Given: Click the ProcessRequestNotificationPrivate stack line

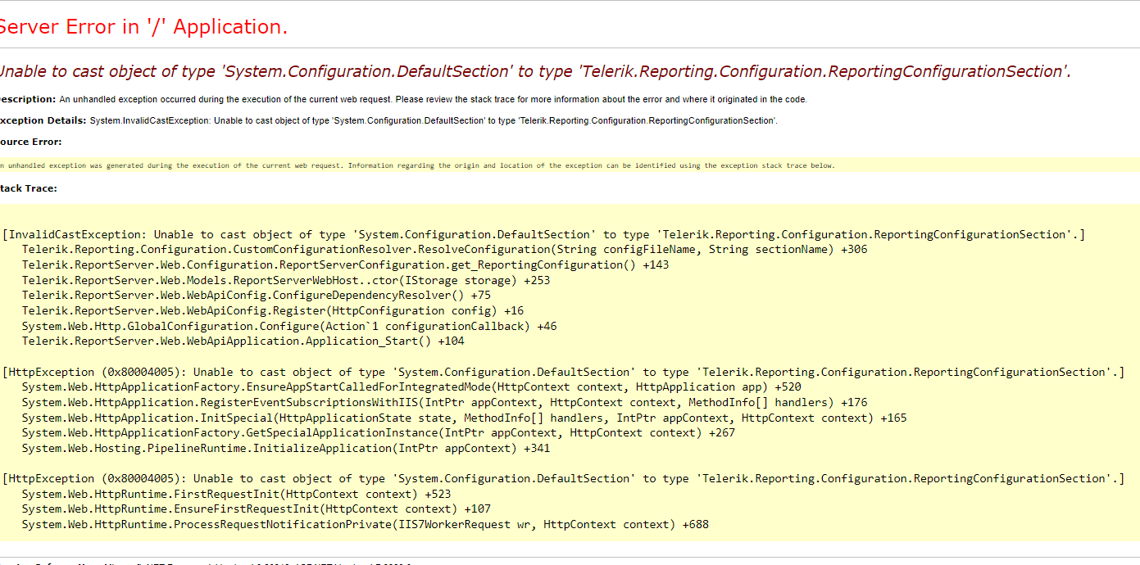Looking at the screenshot, I should coord(365,525).
